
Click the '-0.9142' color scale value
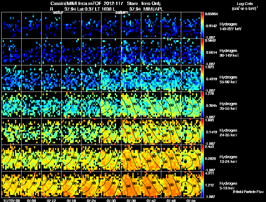point(211,26)
